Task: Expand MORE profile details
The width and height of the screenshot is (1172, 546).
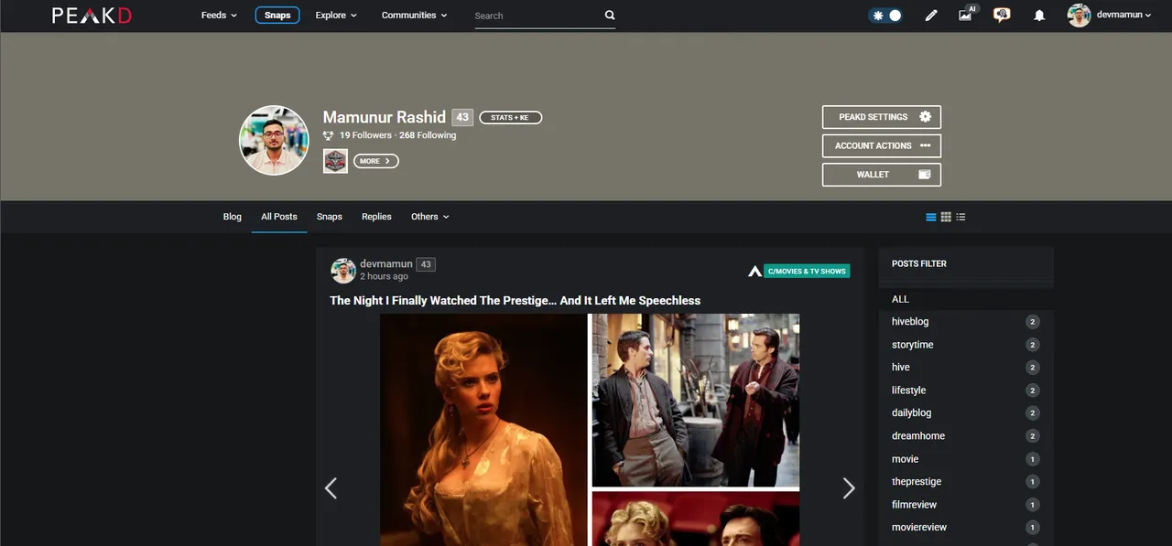Action: pos(375,161)
